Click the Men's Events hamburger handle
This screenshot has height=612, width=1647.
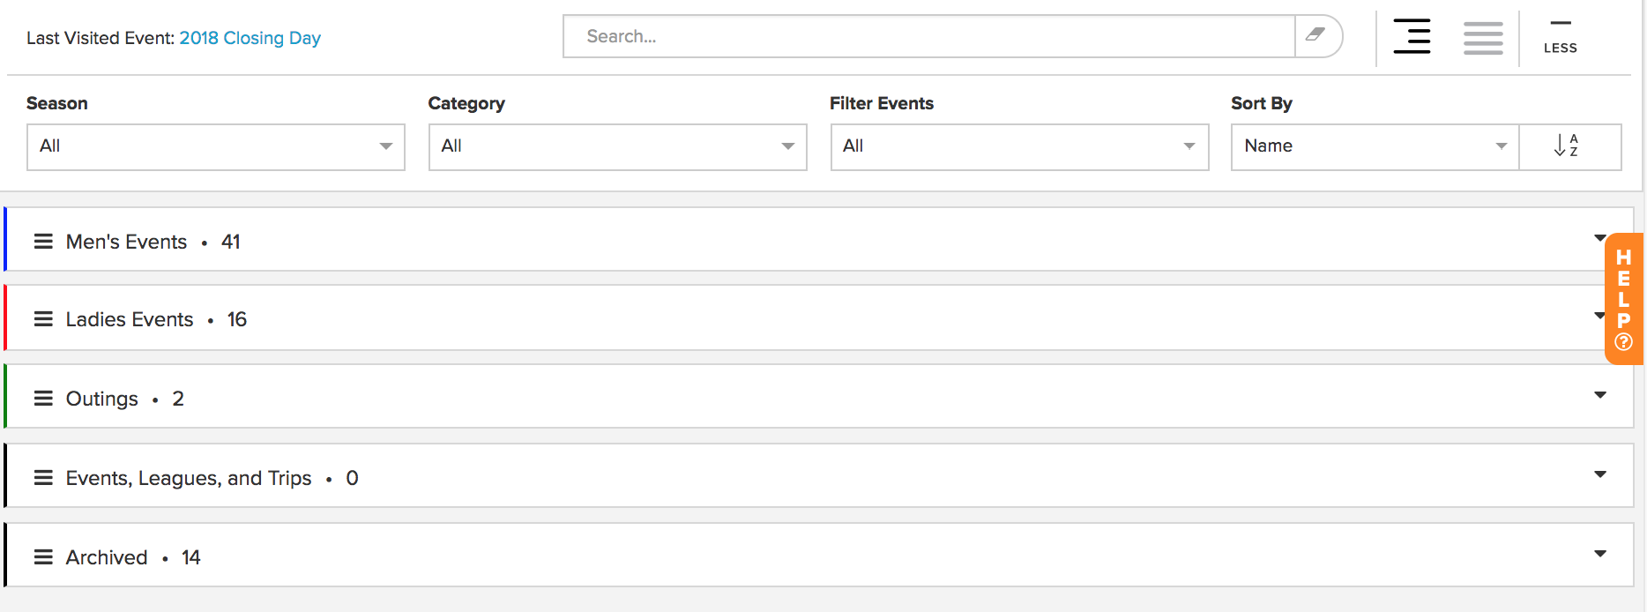tap(43, 242)
